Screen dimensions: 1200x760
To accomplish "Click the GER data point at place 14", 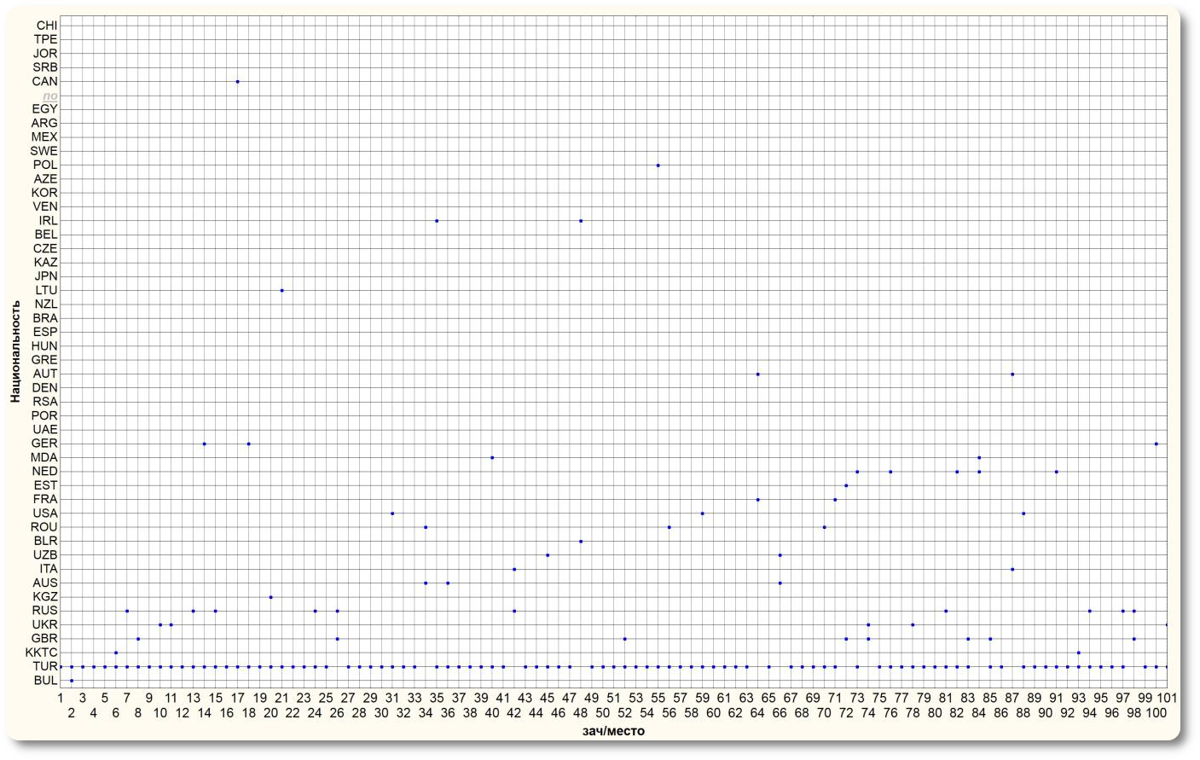I will (x=204, y=444).
